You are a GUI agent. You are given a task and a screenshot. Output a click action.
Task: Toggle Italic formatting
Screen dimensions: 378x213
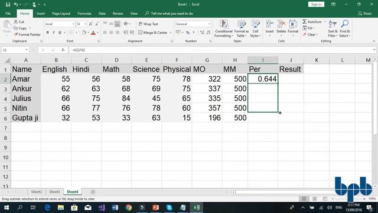click(x=54, y=33)
